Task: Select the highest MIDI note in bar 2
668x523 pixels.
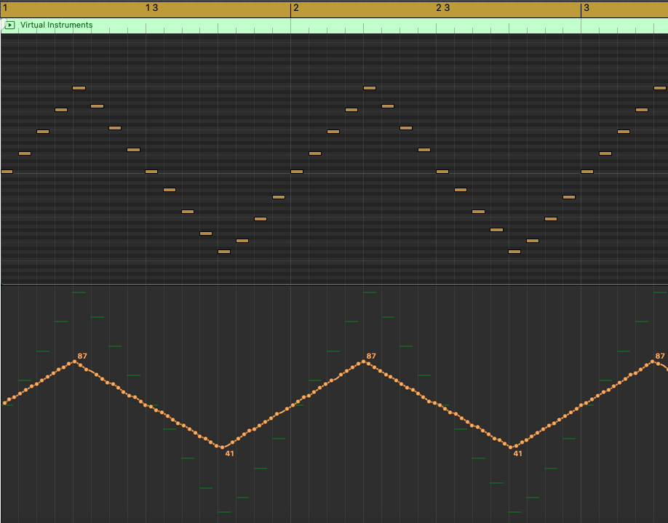Action: pyautogui.click(x=370, y=88)
